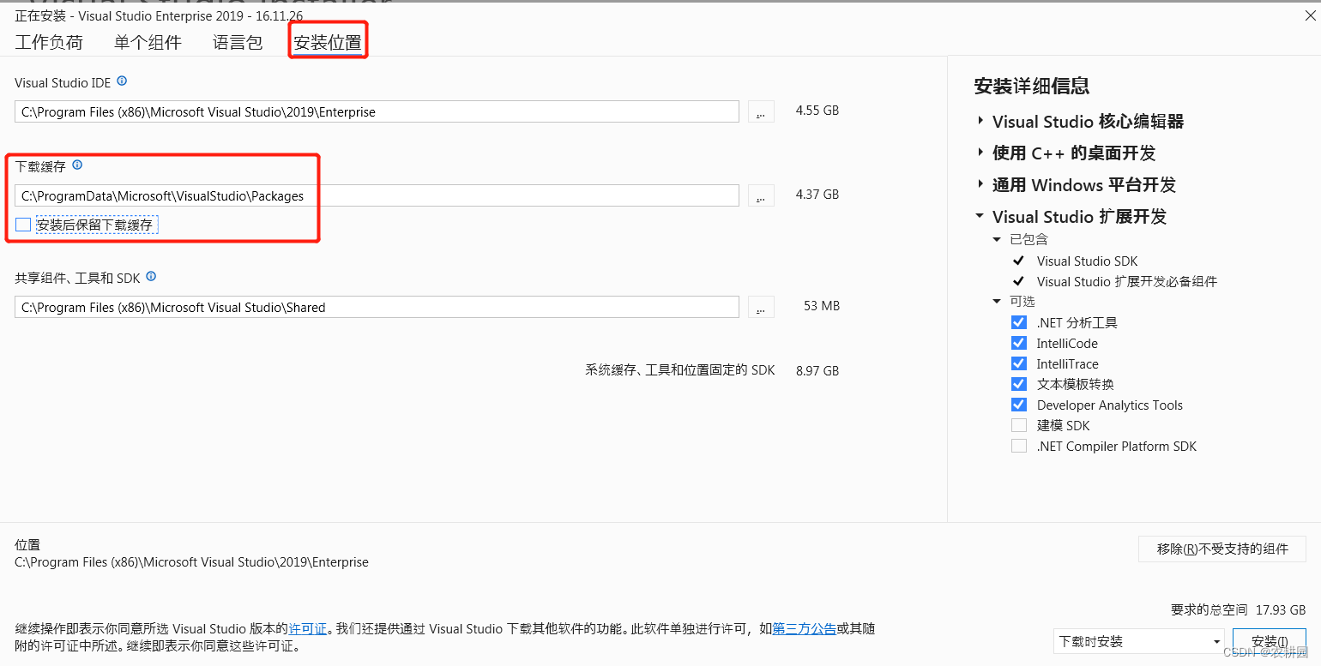Collapse Visual Studio 扩展开发 section

pos(980,216)
